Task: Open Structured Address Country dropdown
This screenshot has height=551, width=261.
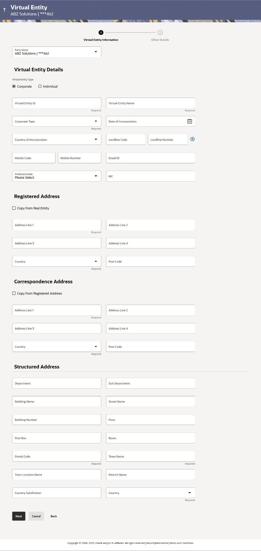Action: click(189, 493)
